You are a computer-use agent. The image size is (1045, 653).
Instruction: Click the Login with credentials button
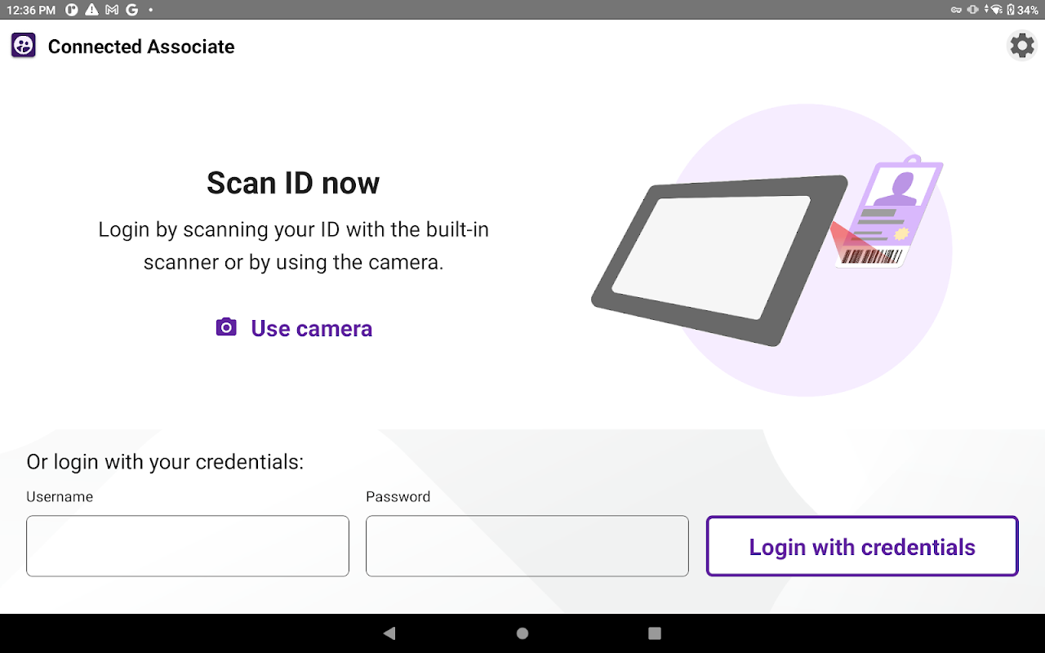[862, 546]
